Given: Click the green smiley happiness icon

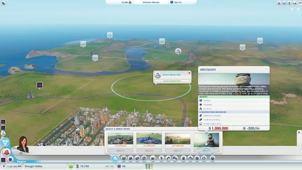Looking at the screenshot, I should point(71,166).
